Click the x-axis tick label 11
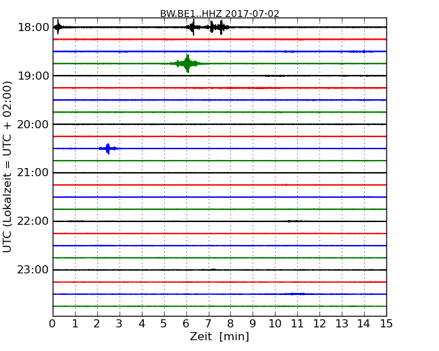439x351 pixels. pyautogui.click(x=297, y=324)
